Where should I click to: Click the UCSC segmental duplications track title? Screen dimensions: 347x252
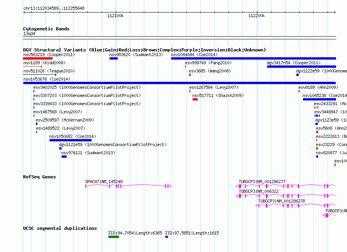pos(60,228)
